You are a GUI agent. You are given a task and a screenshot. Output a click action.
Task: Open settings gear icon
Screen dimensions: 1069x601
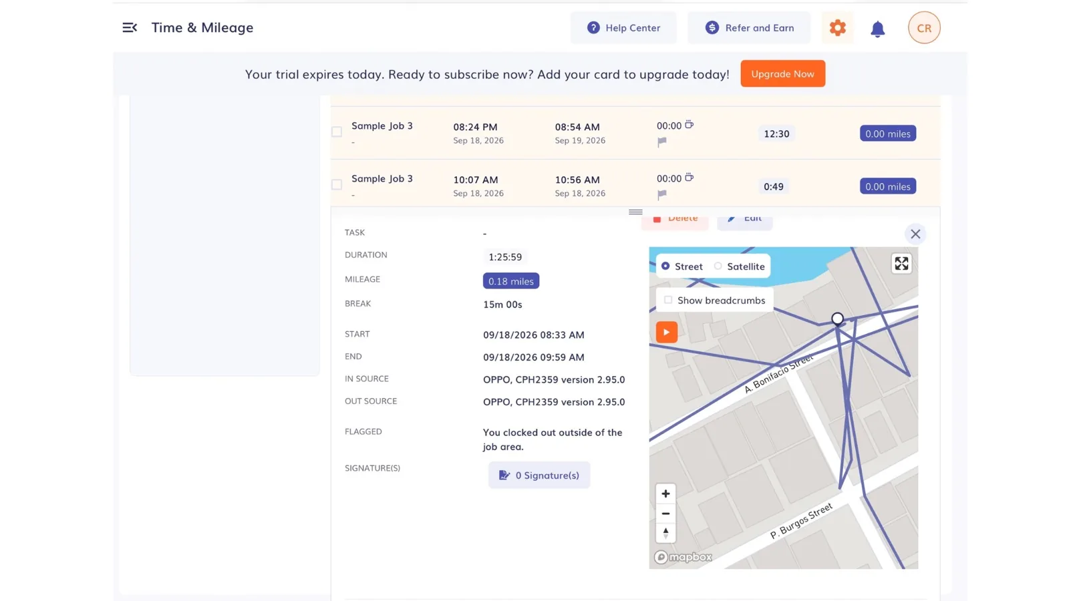pyautogui.click(x=837, y=27)
